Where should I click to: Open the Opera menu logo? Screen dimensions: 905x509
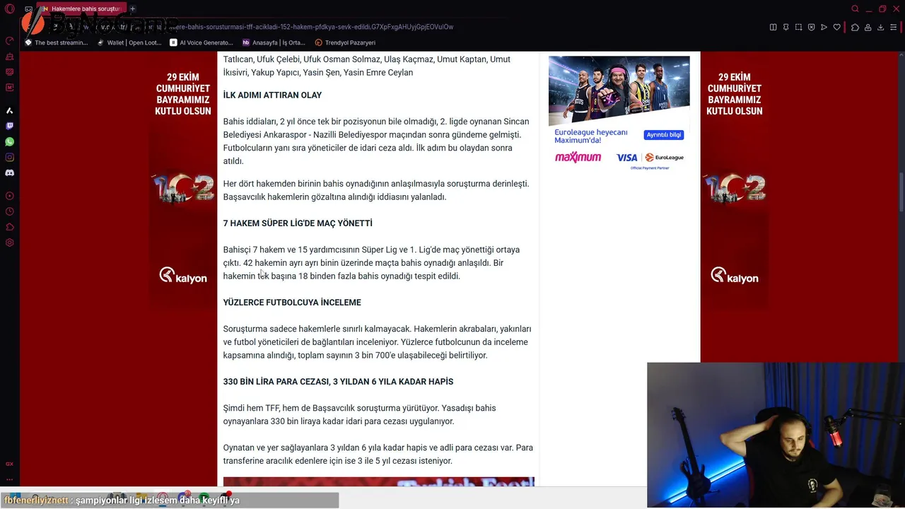click(9, 9)
